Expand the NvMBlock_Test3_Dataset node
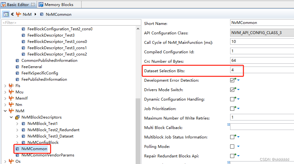The height and width of the screenshot is (164, 294). (17, 136)
